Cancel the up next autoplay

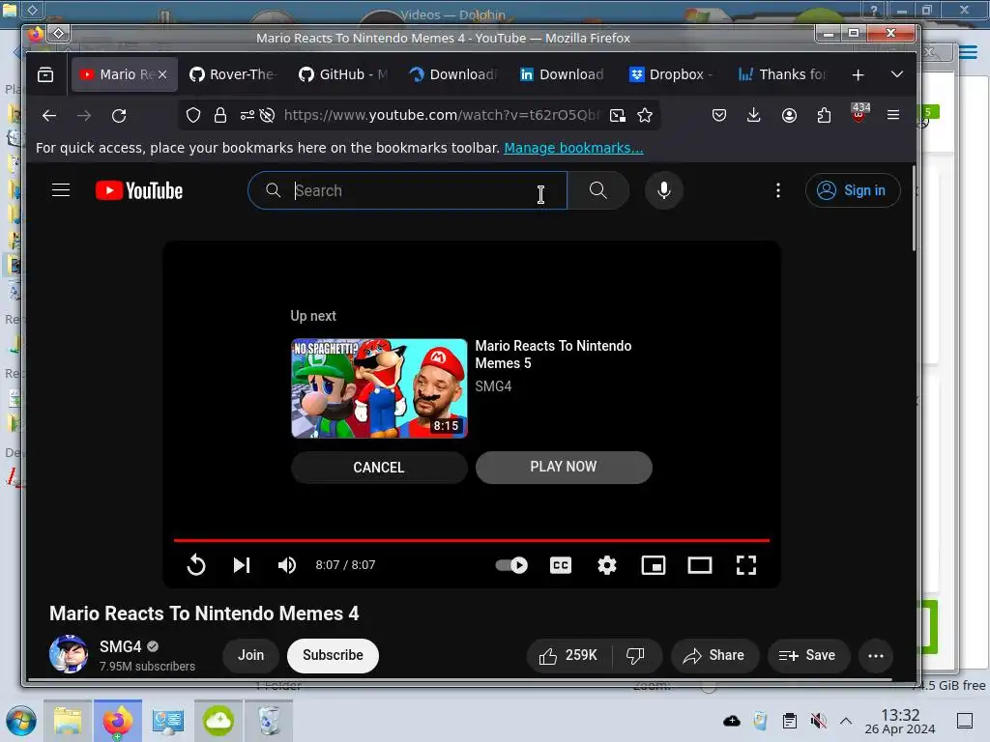[x=379, y=468]
